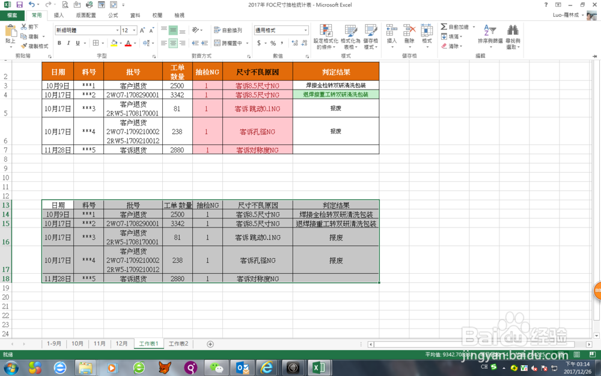This screenshot has width=601, height=376.
Task: Expand the Clear (清除) dropdown
Action: point(461,46)
